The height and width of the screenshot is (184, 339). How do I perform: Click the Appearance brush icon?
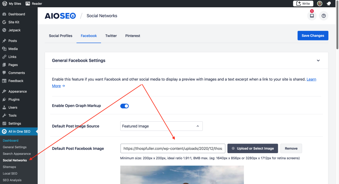click(x=4, y=92)
